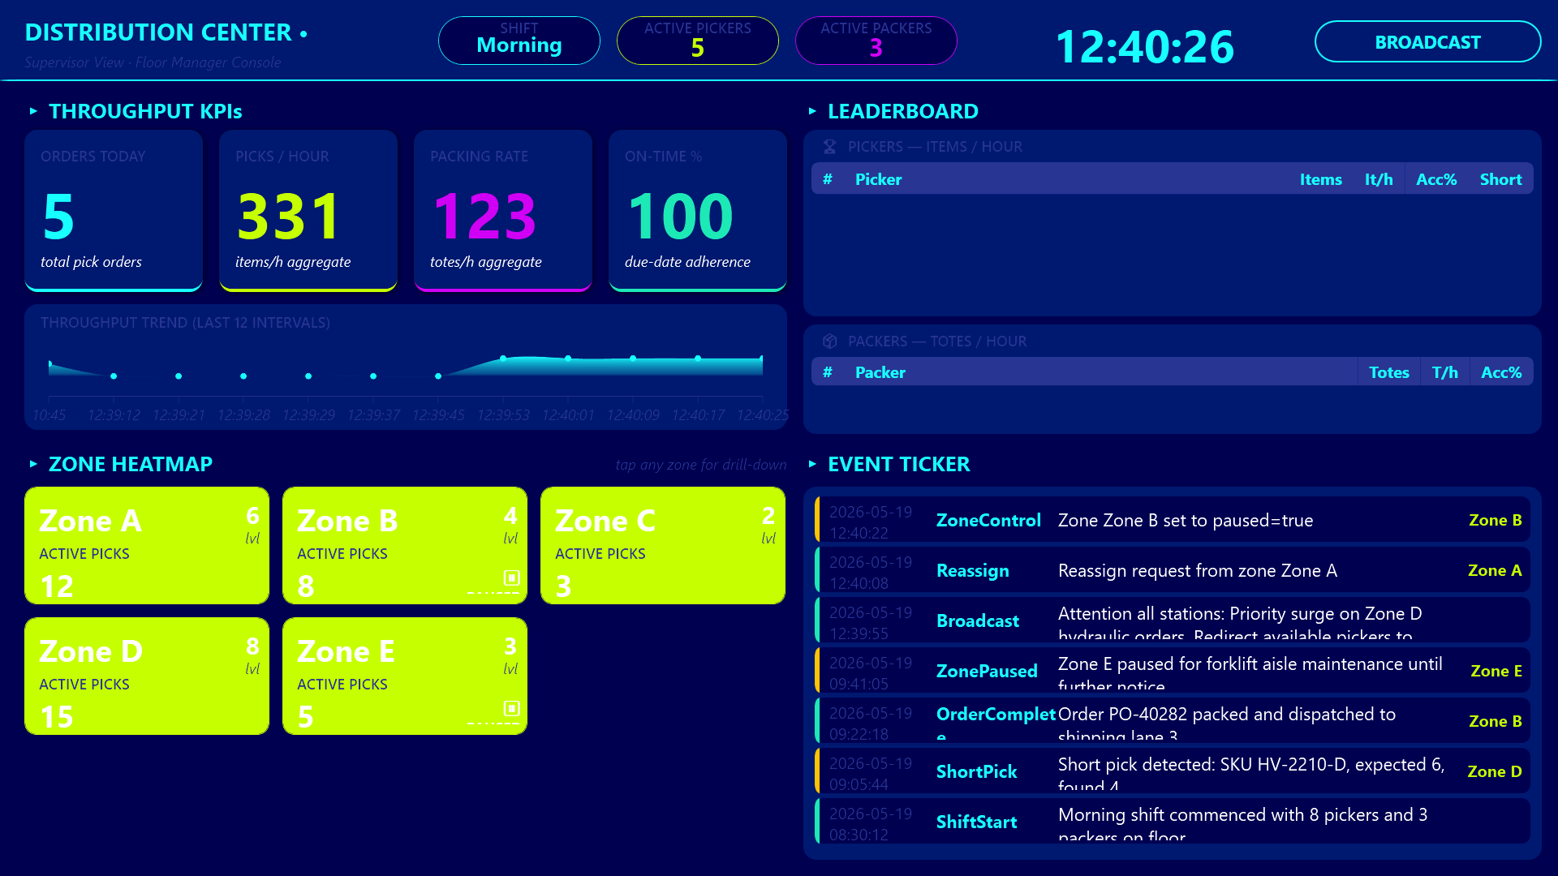This screenshot has width=1558, height=876.
Task: Click the Picks / Hour KPI card
Action: (x=308, y=210)
